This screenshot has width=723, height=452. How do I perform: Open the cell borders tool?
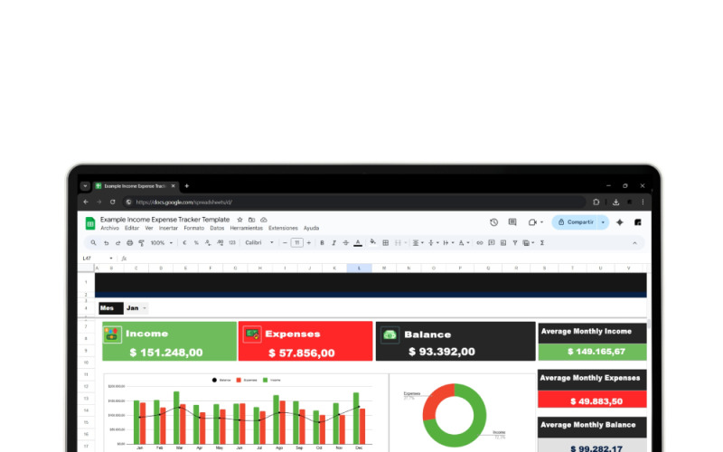click(386, 242)
